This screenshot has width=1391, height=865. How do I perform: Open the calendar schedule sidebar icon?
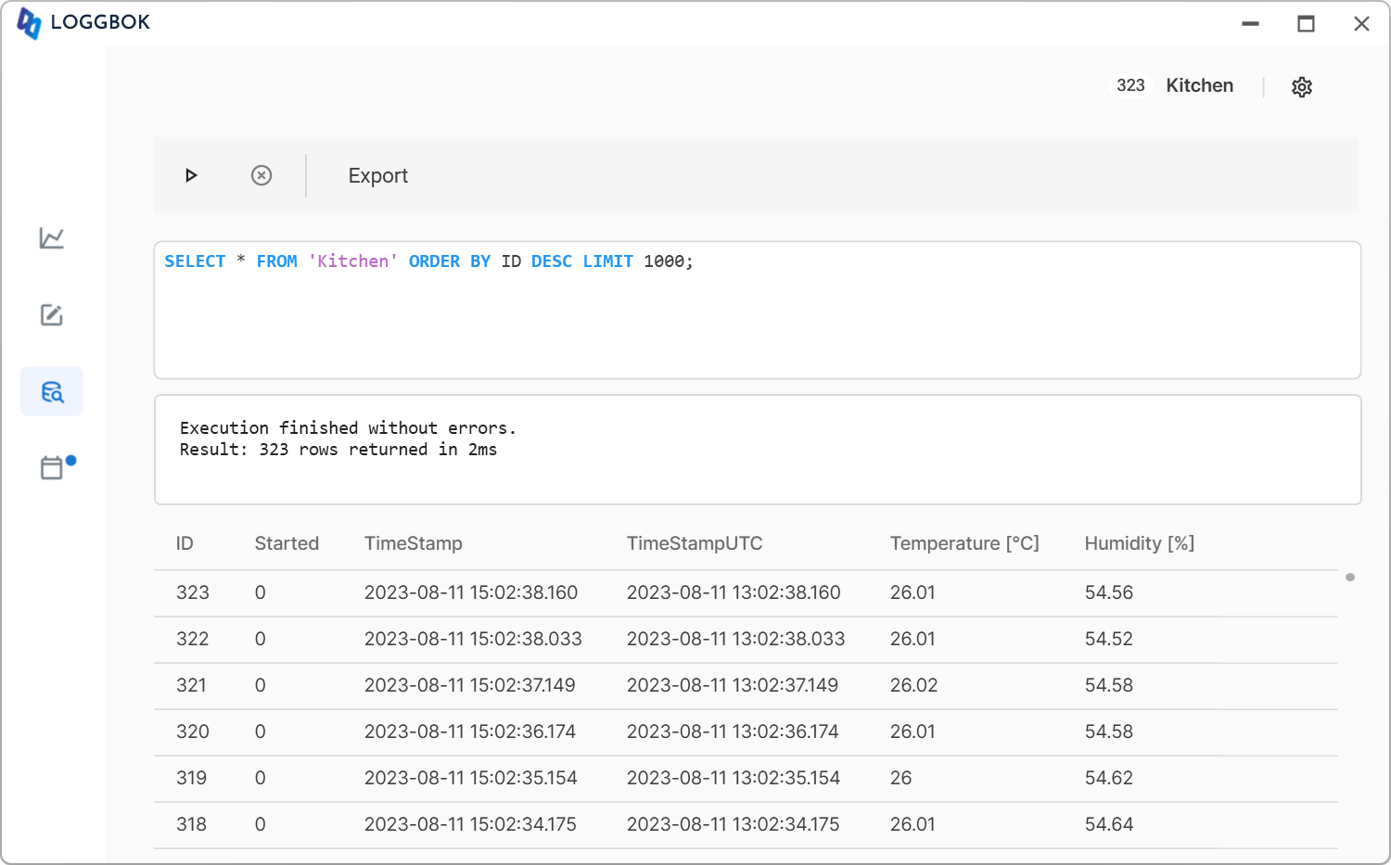point(52,467)
